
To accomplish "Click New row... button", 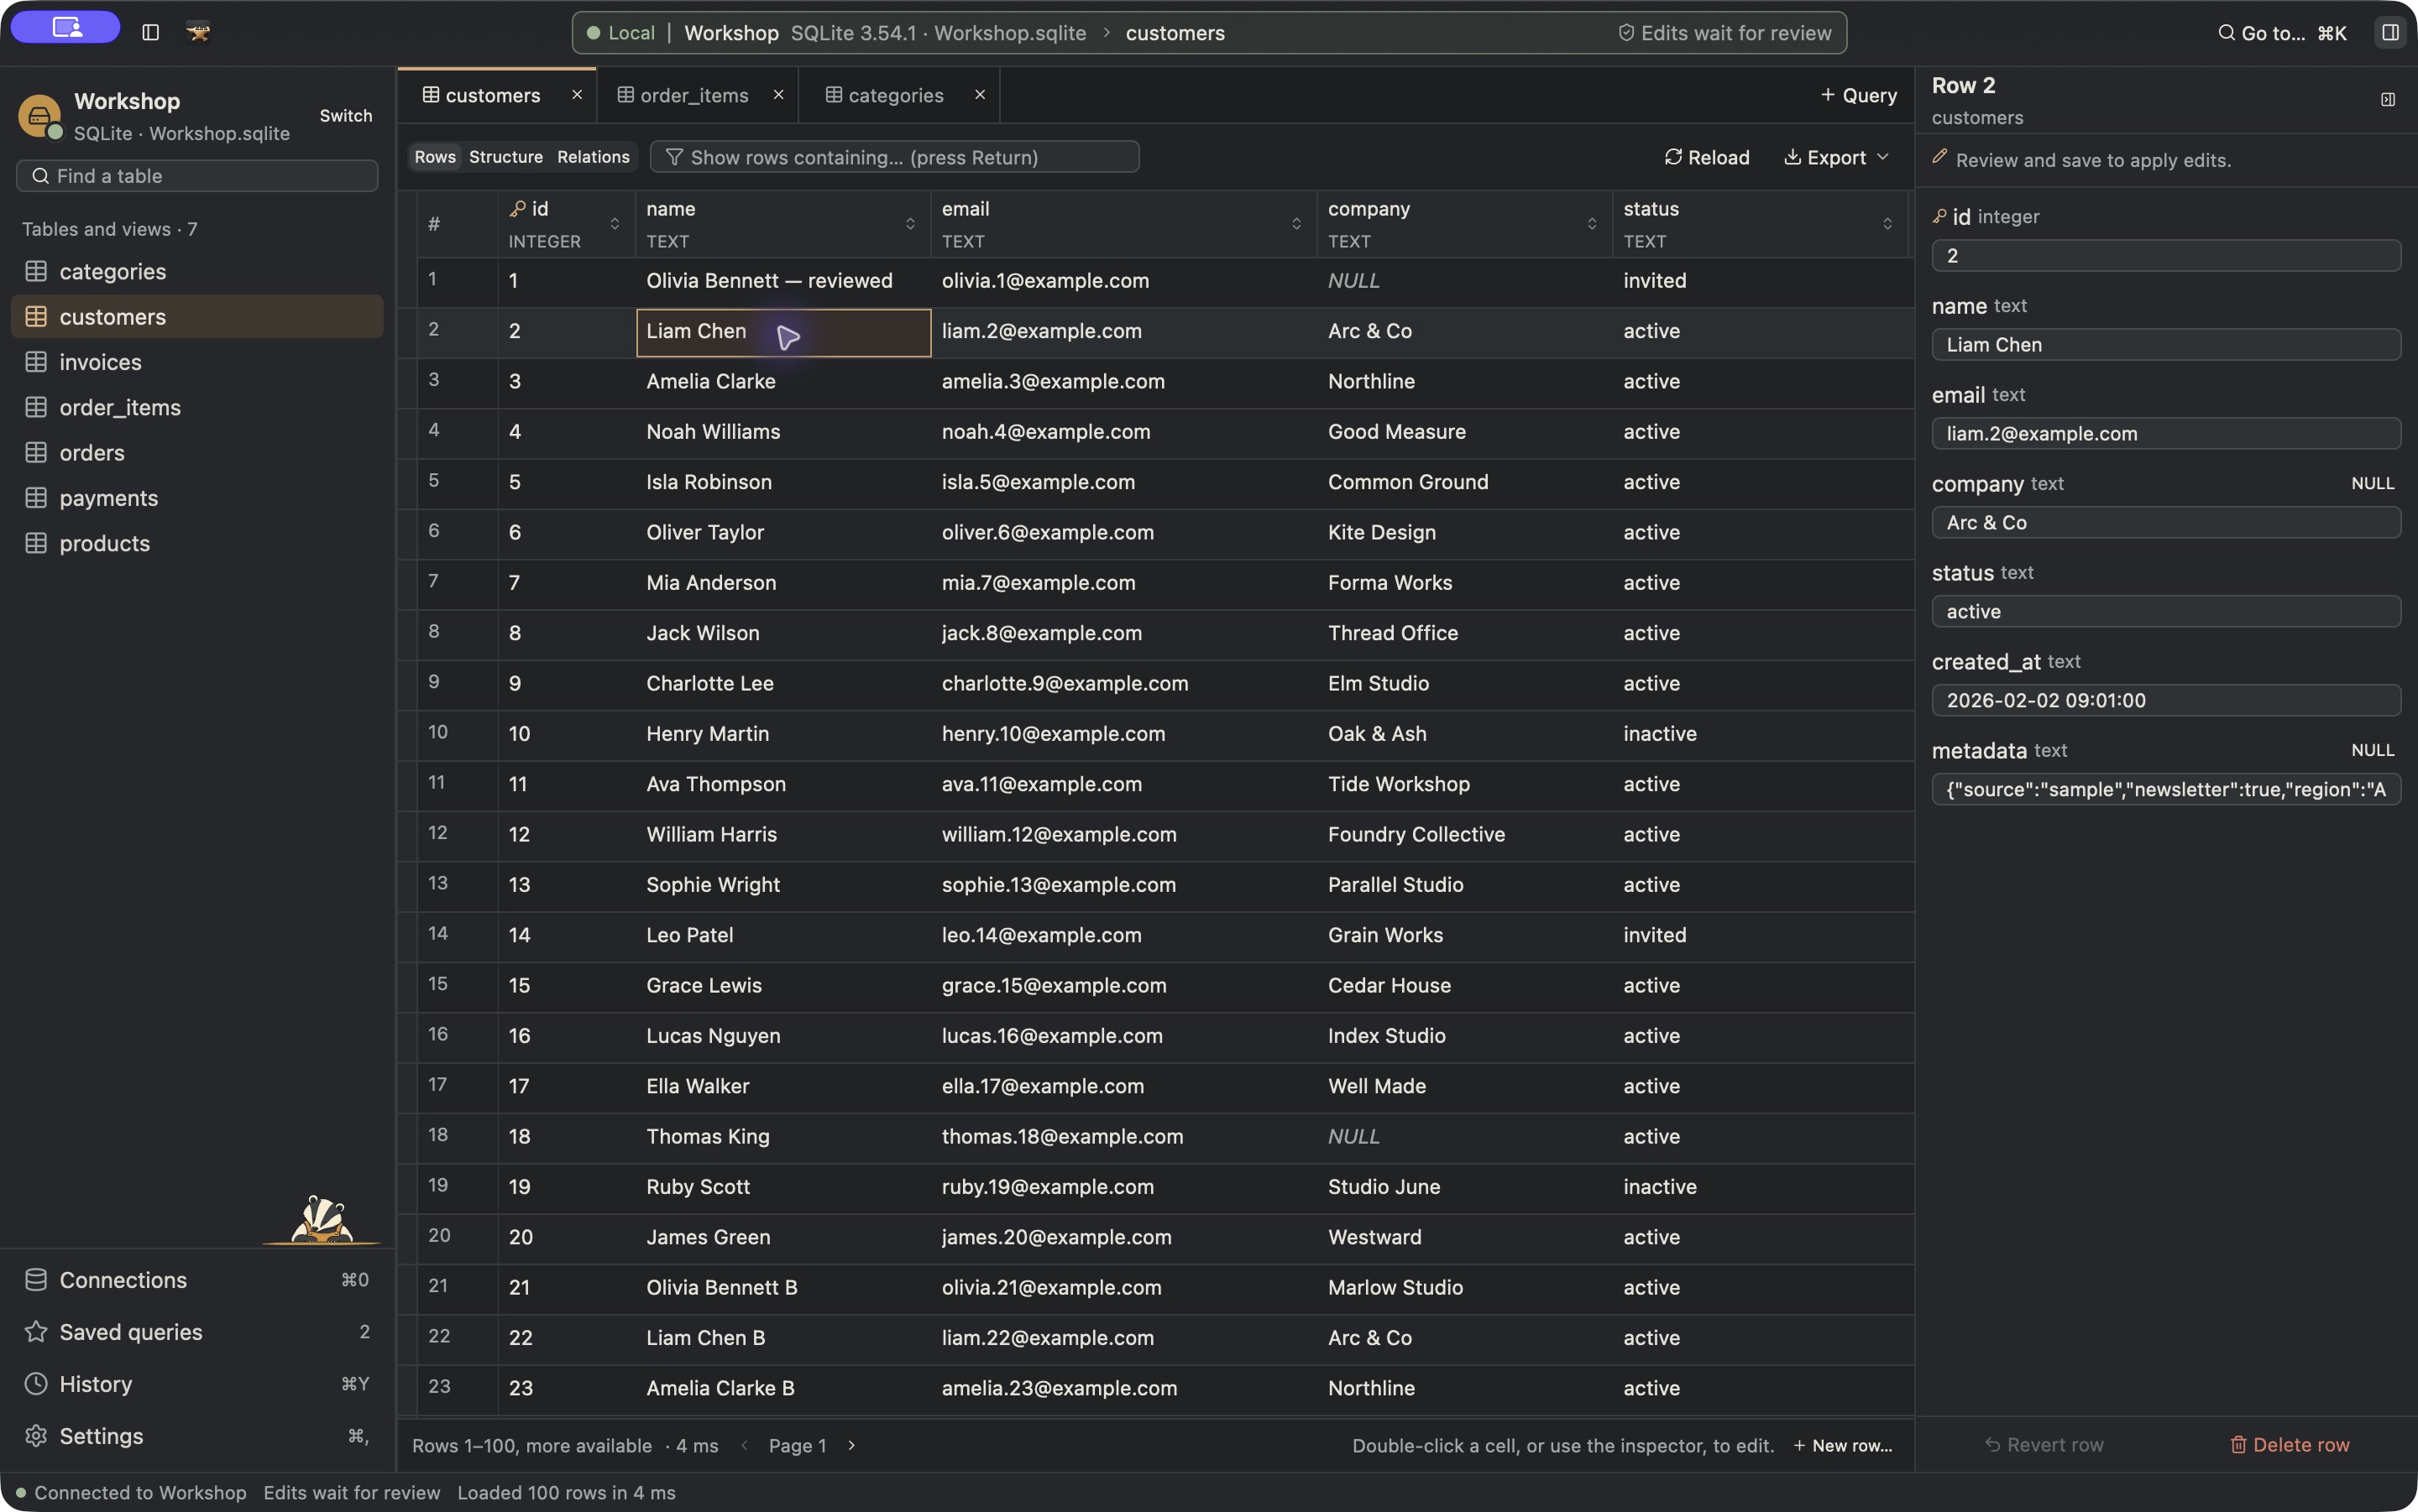I will [x=1843, y=1445].
